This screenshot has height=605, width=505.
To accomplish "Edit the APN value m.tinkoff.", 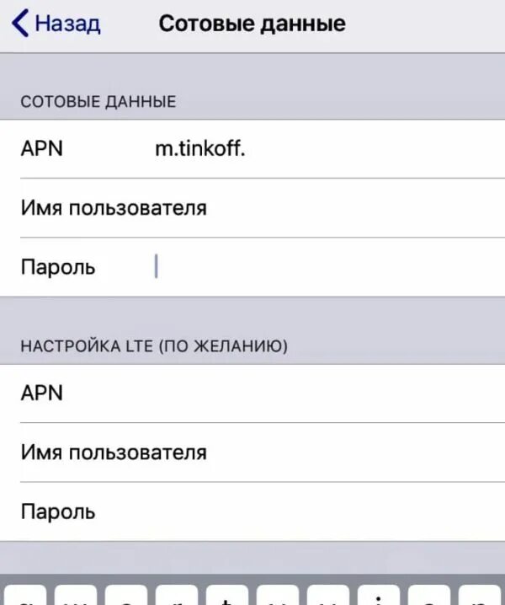I will (x=200, y=148).
